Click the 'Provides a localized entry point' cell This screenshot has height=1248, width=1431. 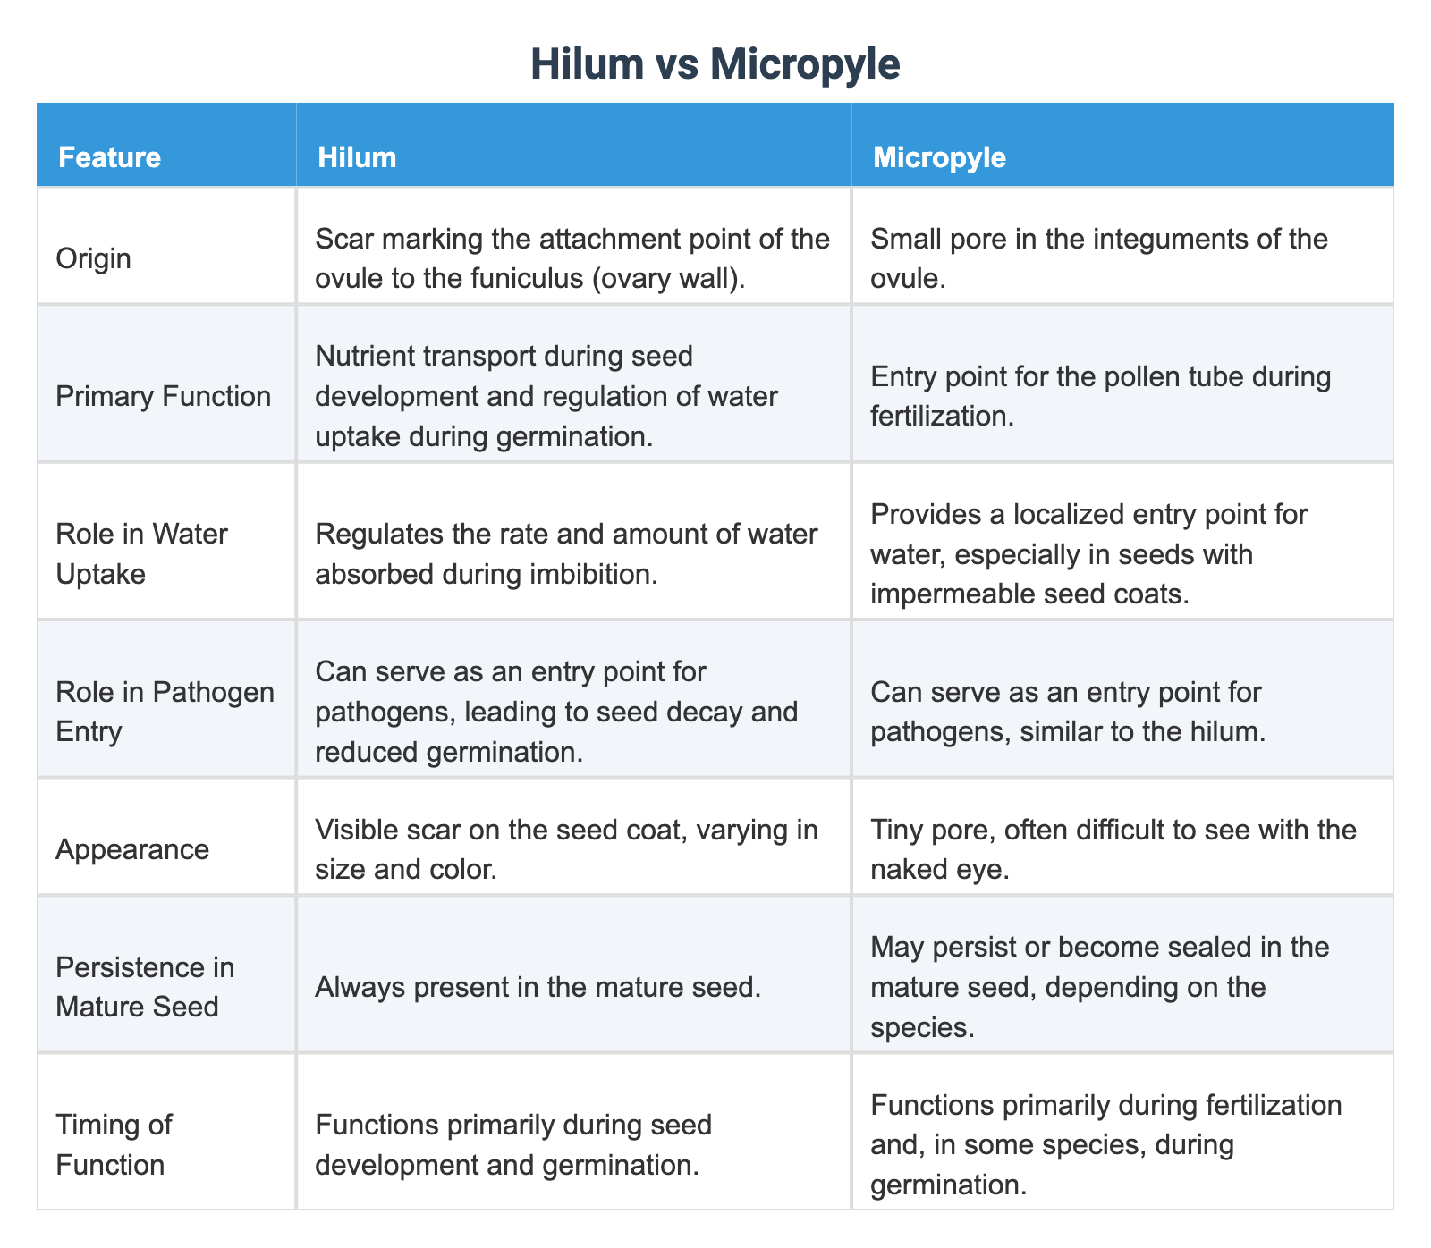tap(1088, 553)
